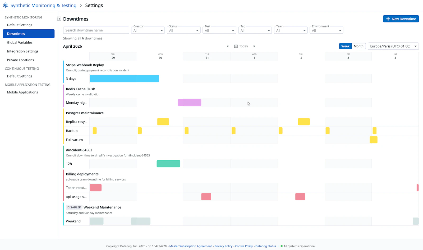Click the Synthetic Monitoring & Testing breadcrumb
The height and width of the screenshot is (250, 423).
[x=43, y=5]
